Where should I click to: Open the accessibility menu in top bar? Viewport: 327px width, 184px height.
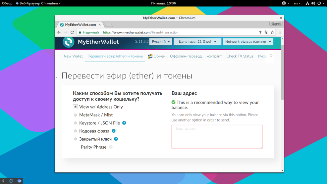285,3
